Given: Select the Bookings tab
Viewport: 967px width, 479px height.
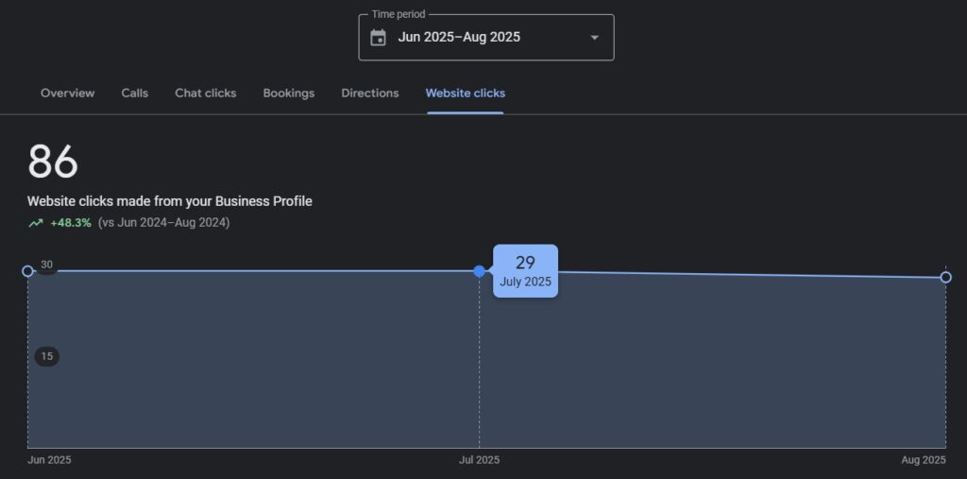Looking at the screenshot, I should click(288, 94).
